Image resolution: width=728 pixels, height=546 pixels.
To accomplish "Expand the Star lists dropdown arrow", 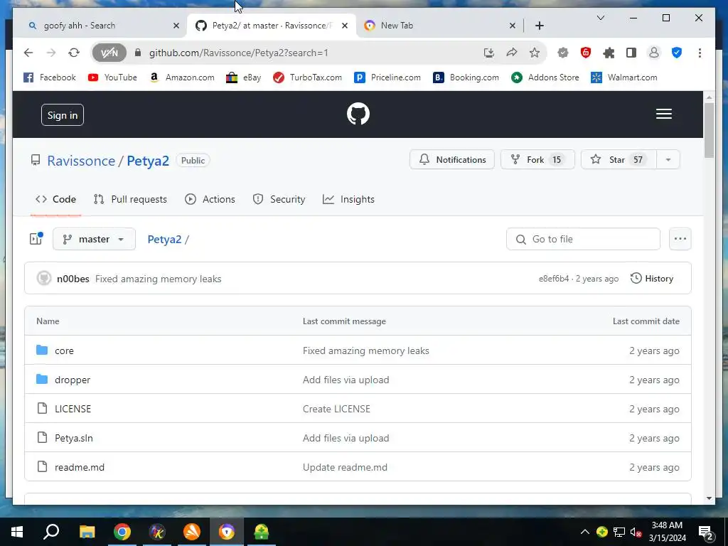I will tap(668, 159).
